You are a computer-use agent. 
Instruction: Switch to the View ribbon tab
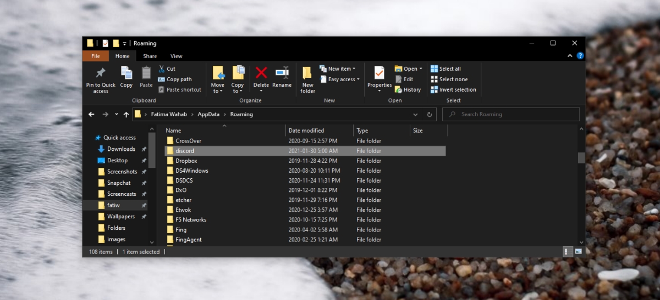coord(177,56)
